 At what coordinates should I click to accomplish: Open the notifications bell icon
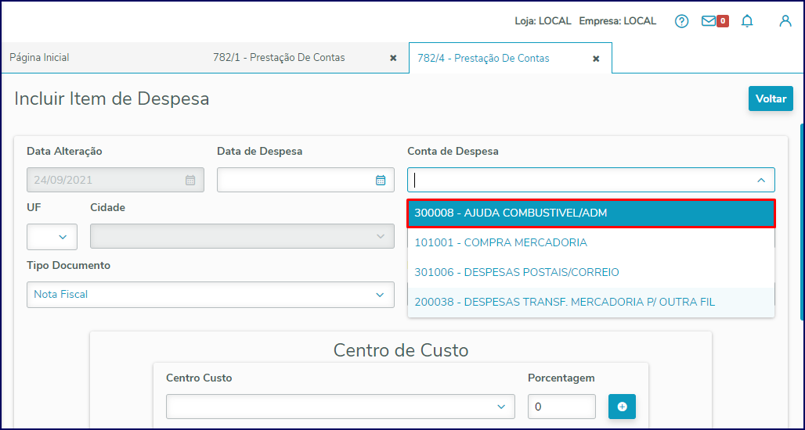click(747, 21)
